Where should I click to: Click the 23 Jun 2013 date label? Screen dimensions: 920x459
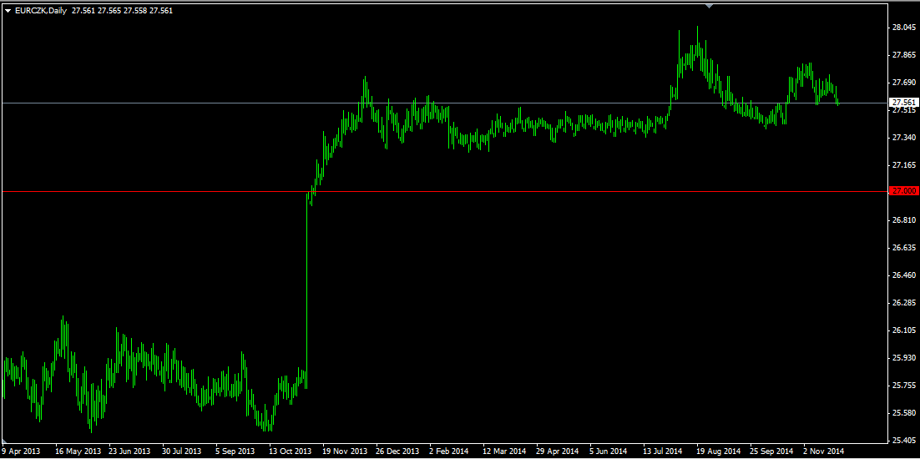coord(129,452)
